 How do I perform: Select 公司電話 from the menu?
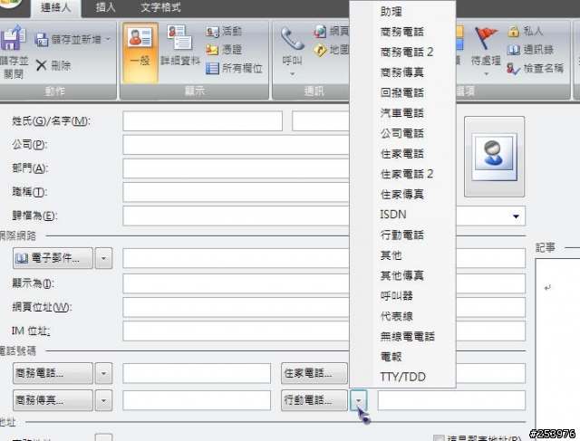click(402, 133)
